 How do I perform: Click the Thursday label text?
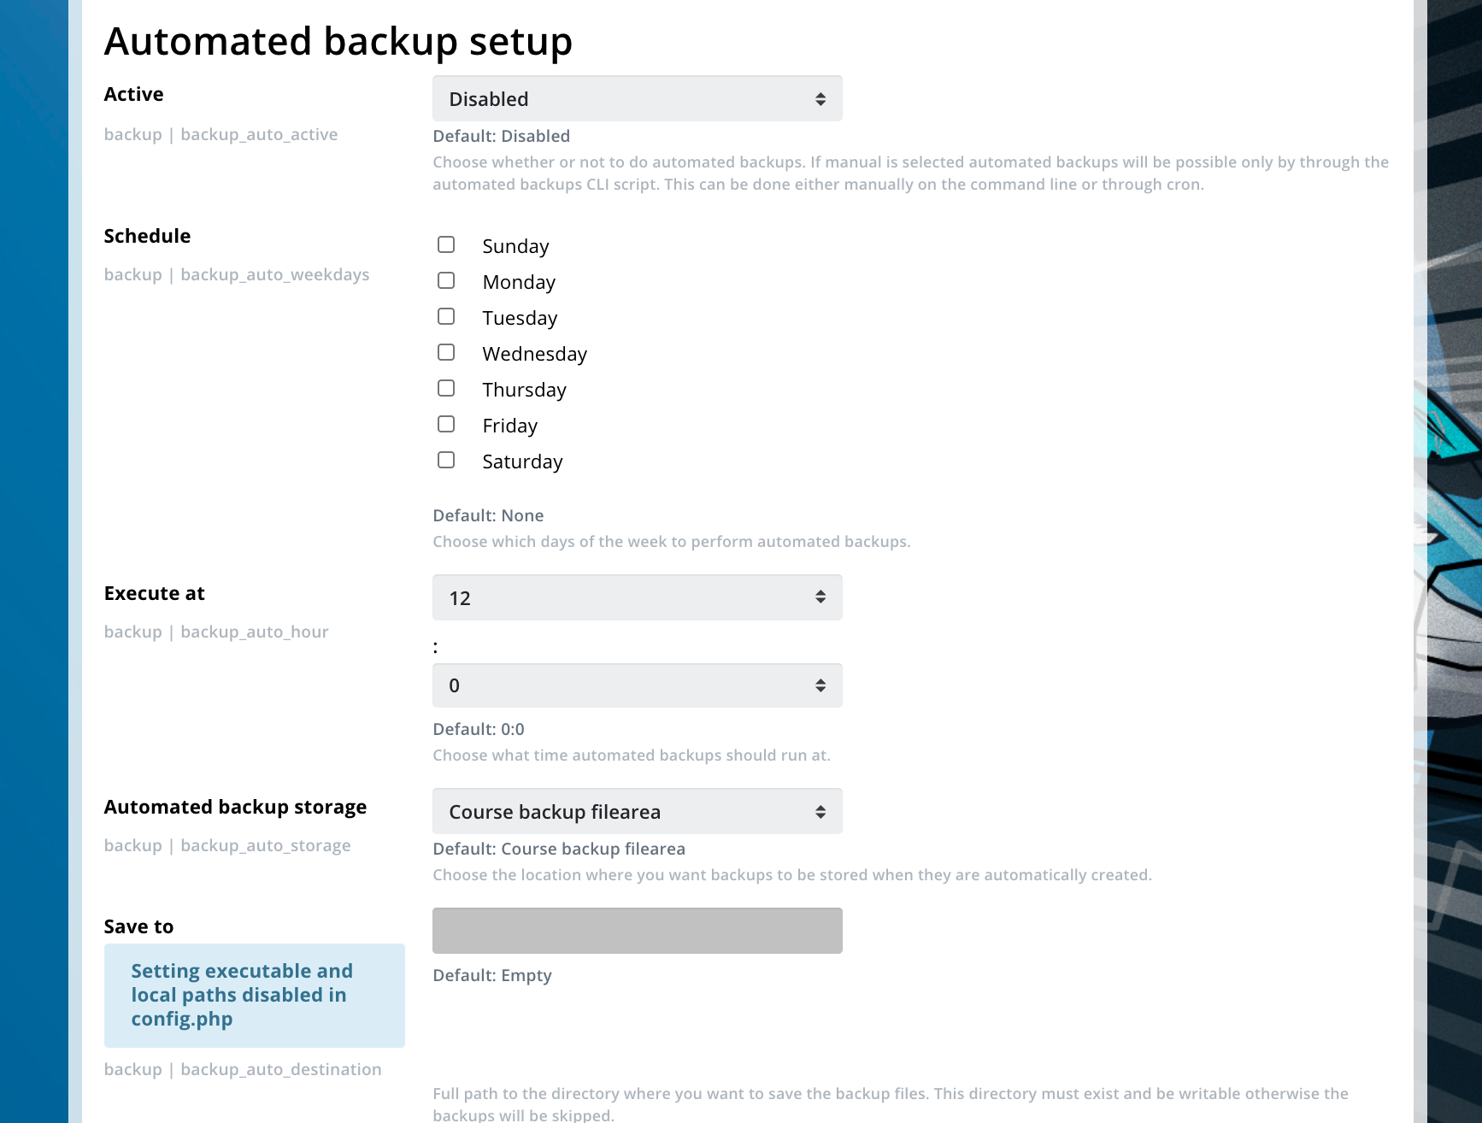[525, 390]
